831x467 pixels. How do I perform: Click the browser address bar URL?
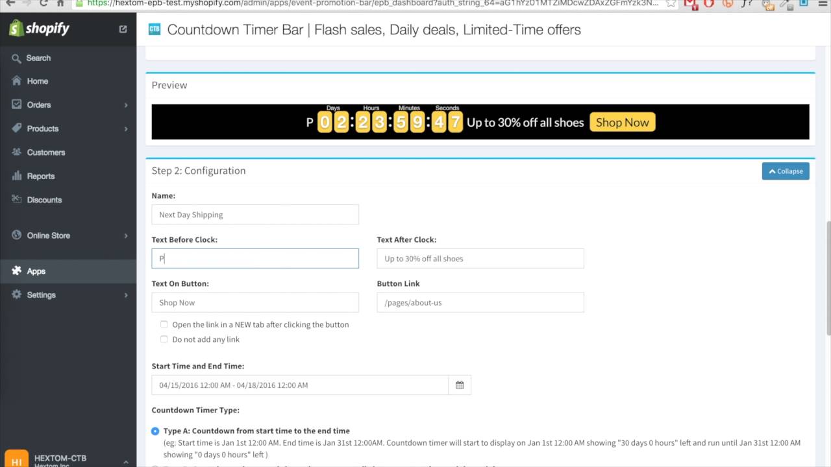[x=373, y=3]
